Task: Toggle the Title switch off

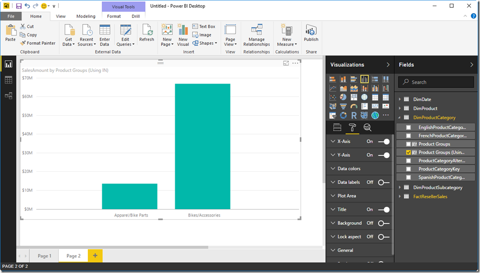Action: pos(383,210)
